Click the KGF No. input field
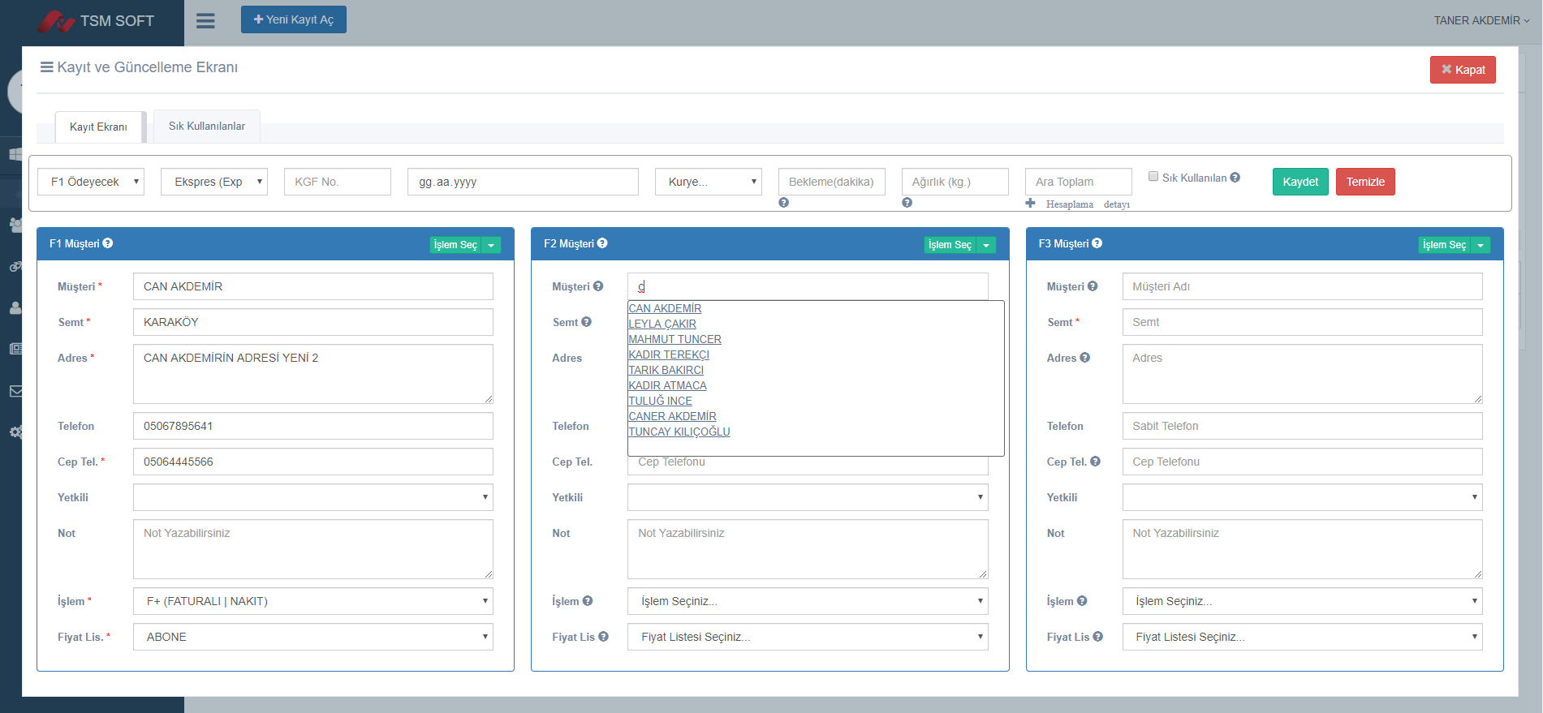 tap(338, 182)
